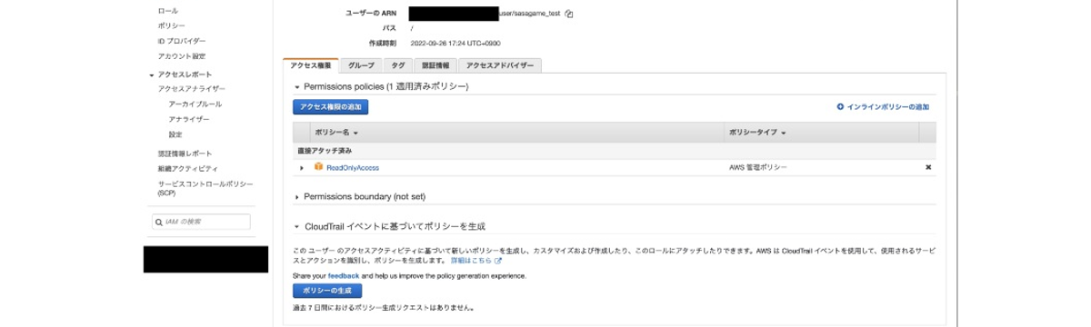Open the external link icon beside 詳細はこちら

click(498, 261)
